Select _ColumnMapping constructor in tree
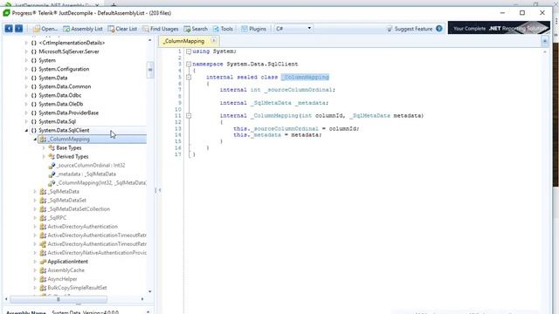559x314 pixels. [x=101, y=182]
